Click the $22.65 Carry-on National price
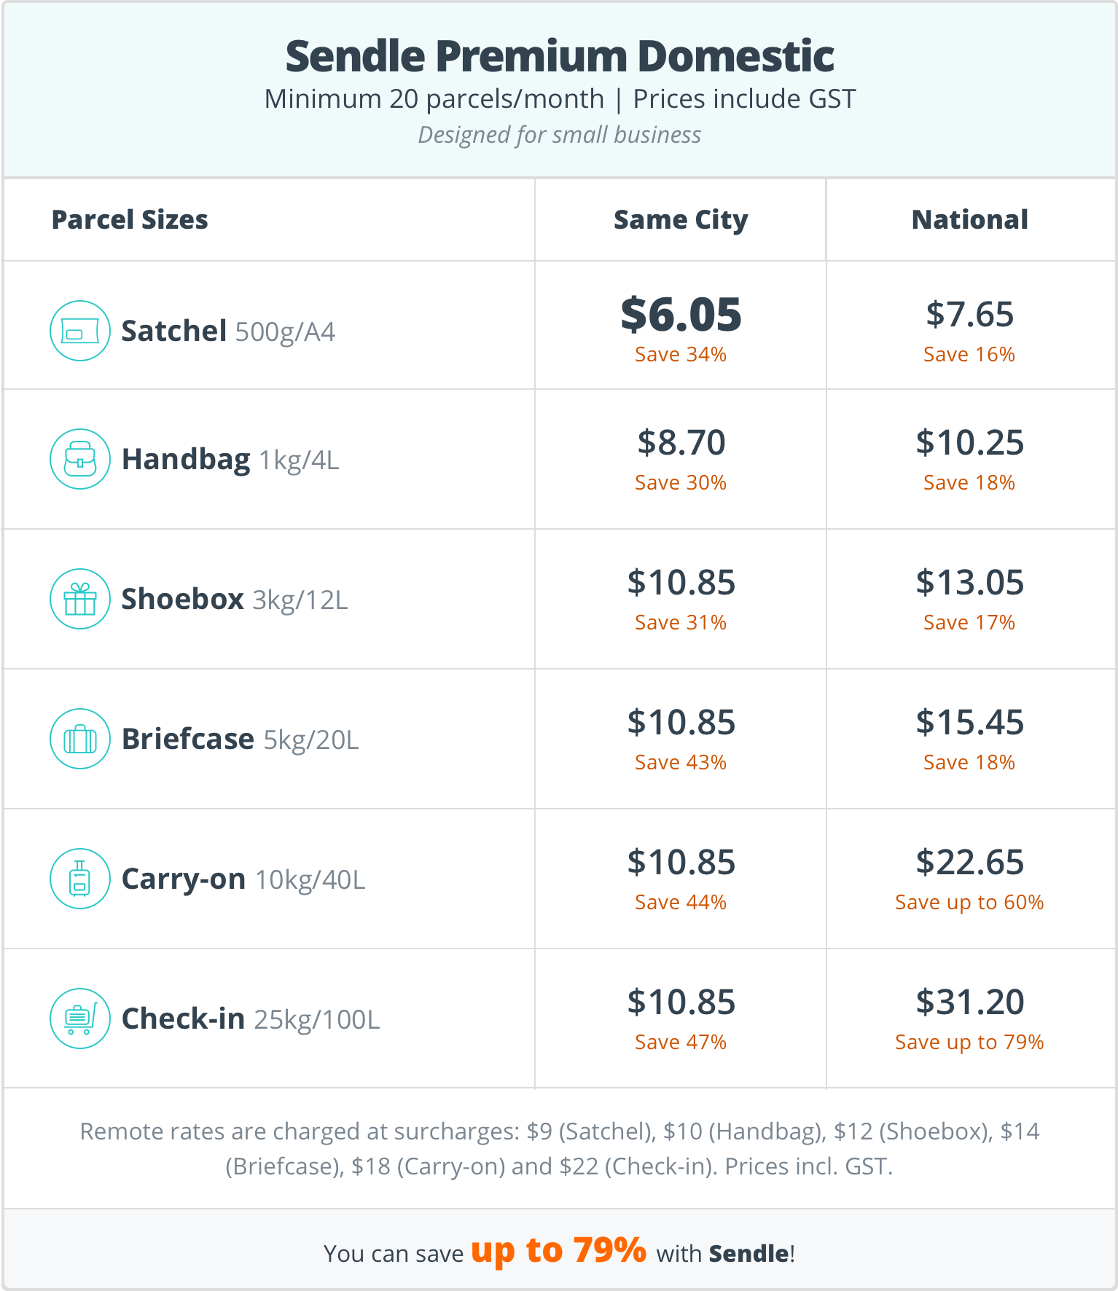Screen dimensions: 1118x1291 [969, 863]
